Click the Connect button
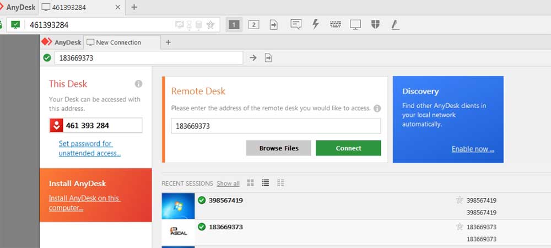The width and height of the screenshot is (551, 248). pos(348,148)
